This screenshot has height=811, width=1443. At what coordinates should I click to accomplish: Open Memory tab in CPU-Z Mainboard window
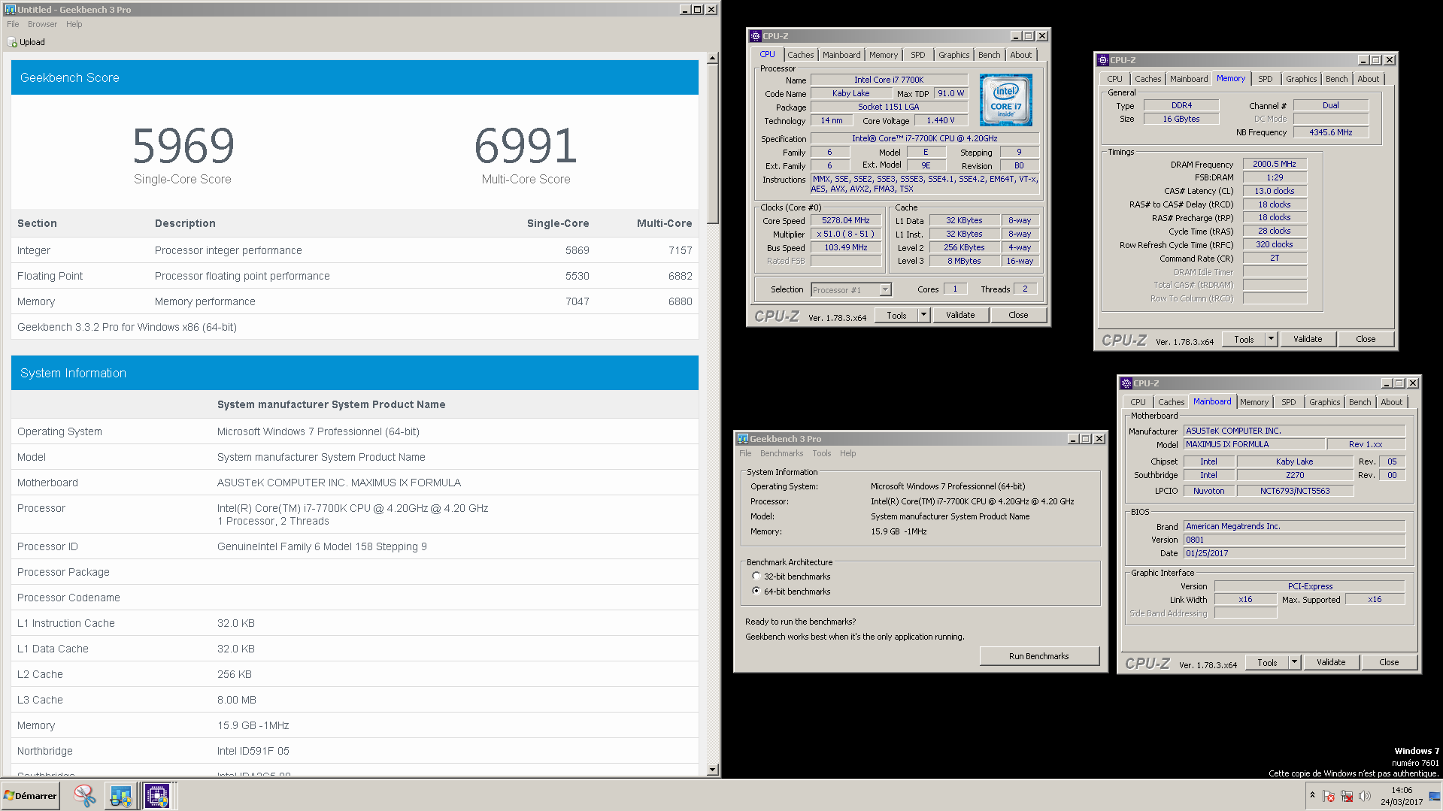click(x=1254, y=402)
